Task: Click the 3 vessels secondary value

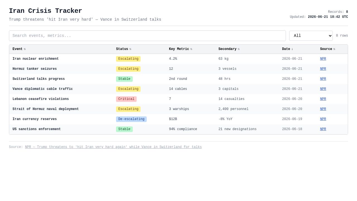Action: click(228, 69)
